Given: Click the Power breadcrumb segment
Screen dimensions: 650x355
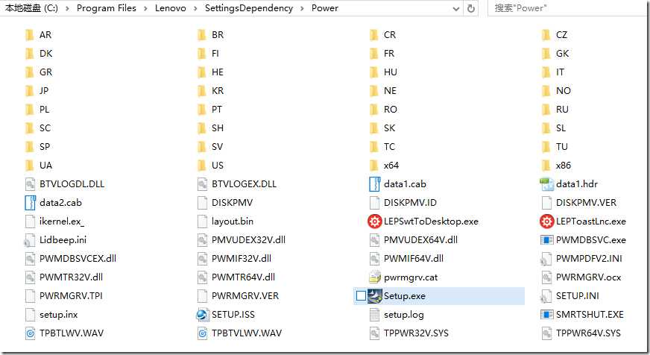Looking at the screenshot, I should click(324, 8).
